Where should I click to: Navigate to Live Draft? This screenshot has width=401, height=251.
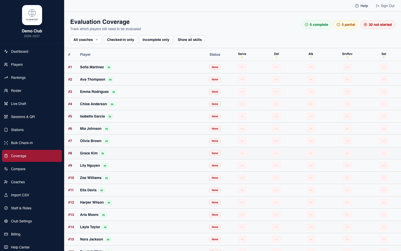(32, 104)
